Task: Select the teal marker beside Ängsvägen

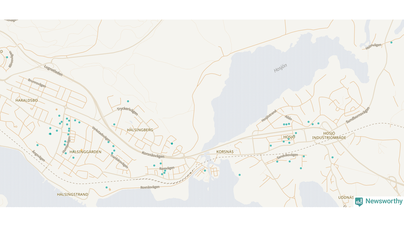Action: pyautogui.click(x=38, y=145)
